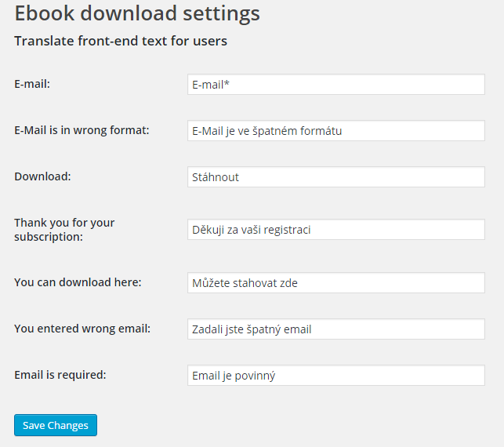Click the 'E-mail:' field label

pos(32,84)
